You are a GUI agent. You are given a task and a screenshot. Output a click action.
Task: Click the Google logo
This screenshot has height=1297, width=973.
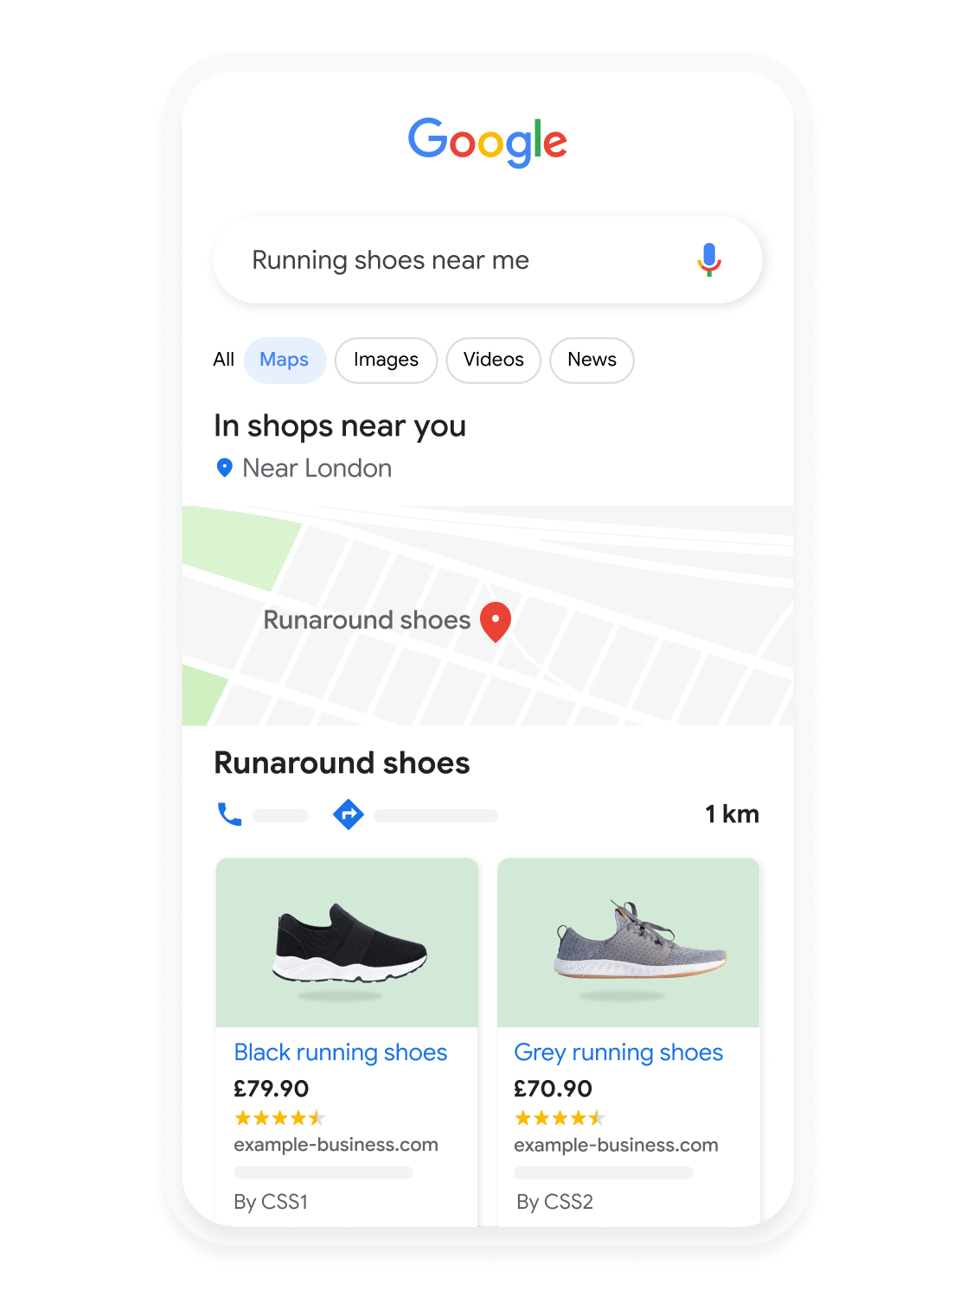tap(487, 142)
